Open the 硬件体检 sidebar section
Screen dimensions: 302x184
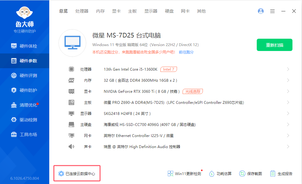[x=24, y=46]
